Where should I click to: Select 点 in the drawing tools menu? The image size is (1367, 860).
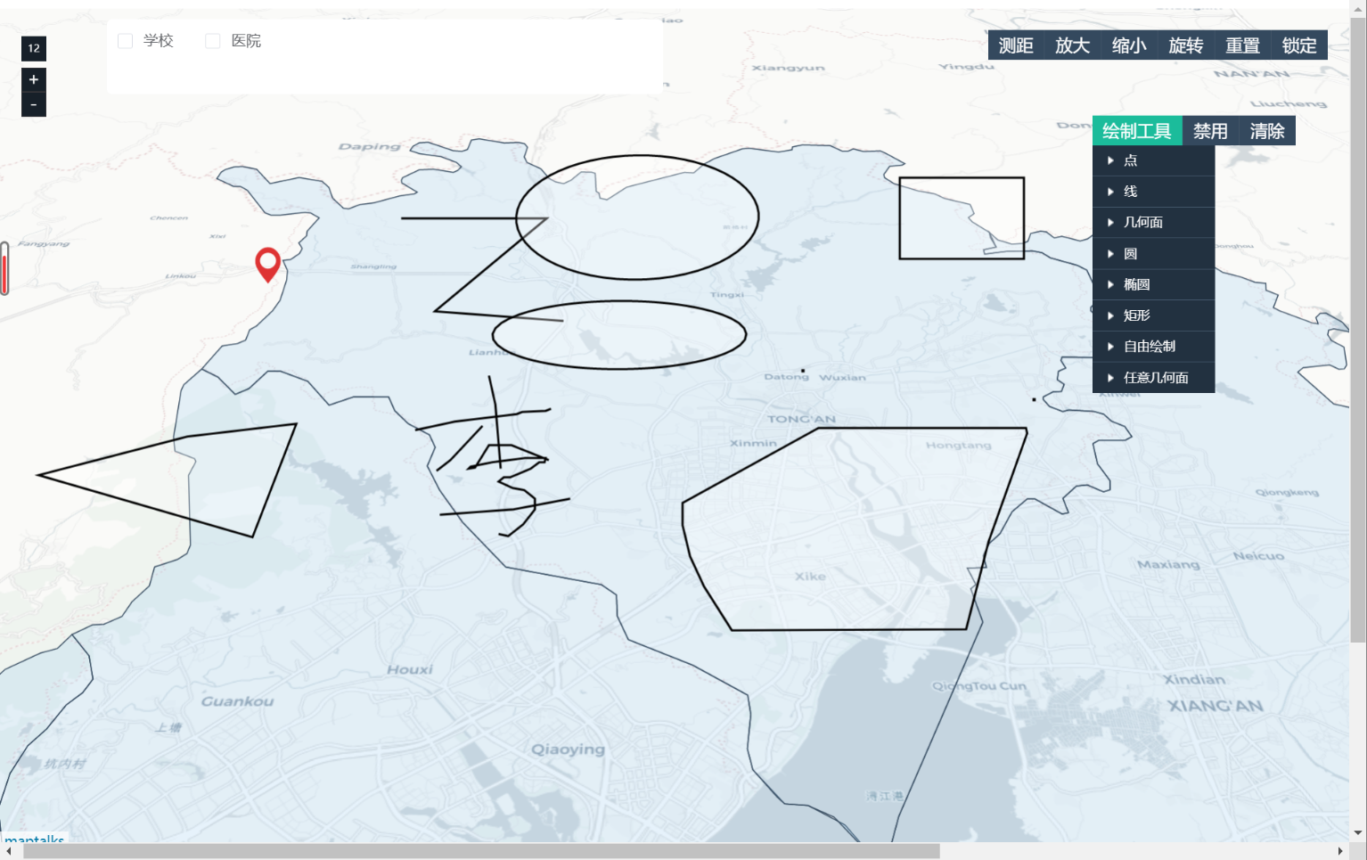(1153, 160)
